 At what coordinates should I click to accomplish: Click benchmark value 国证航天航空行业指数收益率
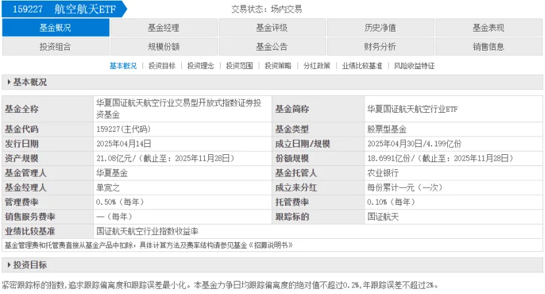(x=147, y=232)
